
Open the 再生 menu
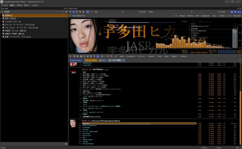[x=20, y=5]
